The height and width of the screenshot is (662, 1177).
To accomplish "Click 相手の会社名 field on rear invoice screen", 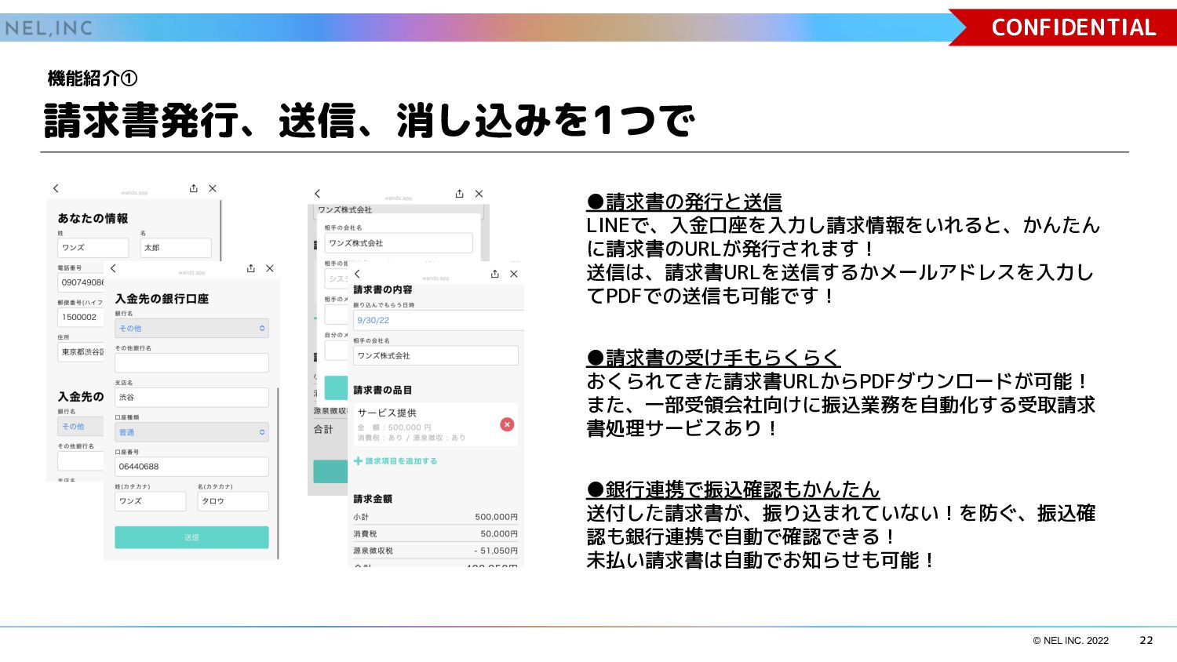I will (399, 243).
